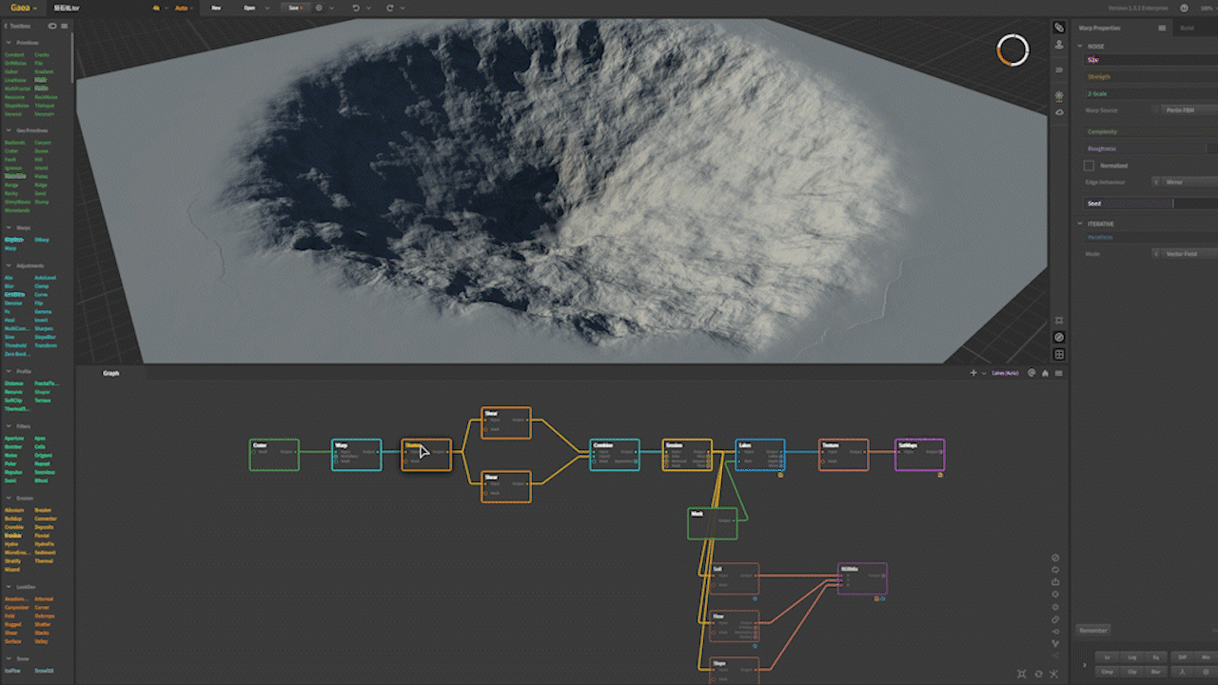Change Mode from Vector Field
Screen dimensions: 1218x685
tap(1186, 254)
